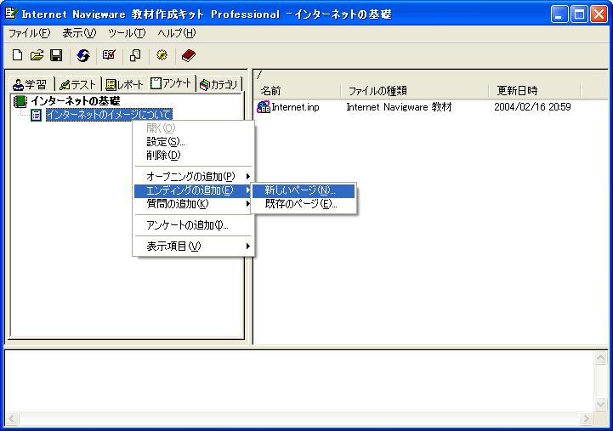Expand the 質問の追加(K) submenu
Viewport: 613px width, 431px height.
point(194,203)
